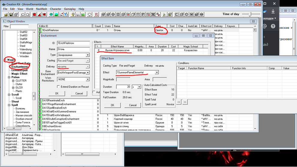Open the enchantment Type dropdown
This screenshot has height=167, width=297.
87,55
